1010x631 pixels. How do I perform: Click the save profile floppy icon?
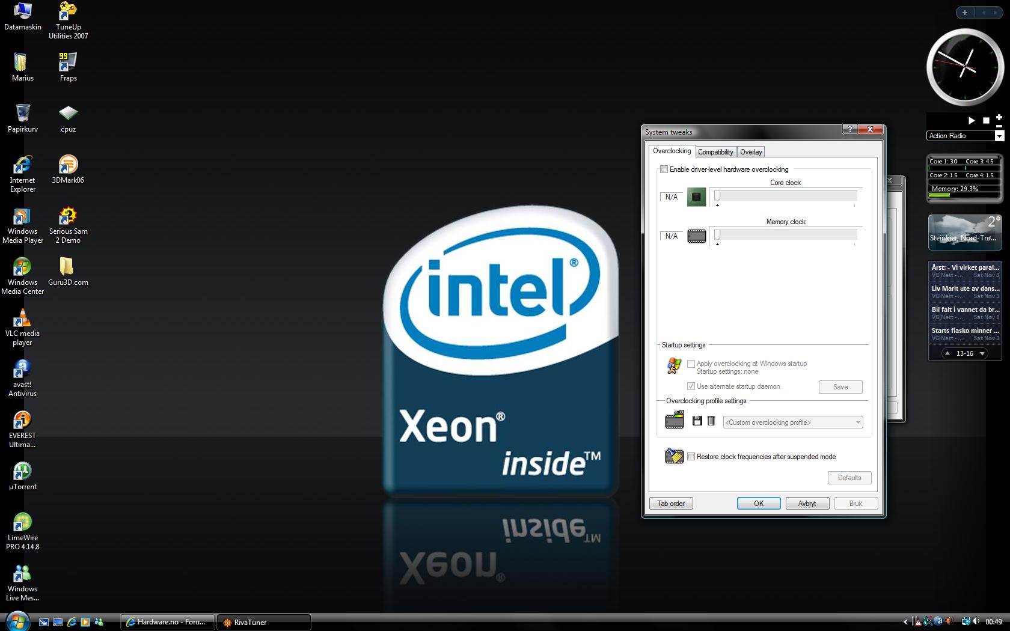(x=697, y=421)
